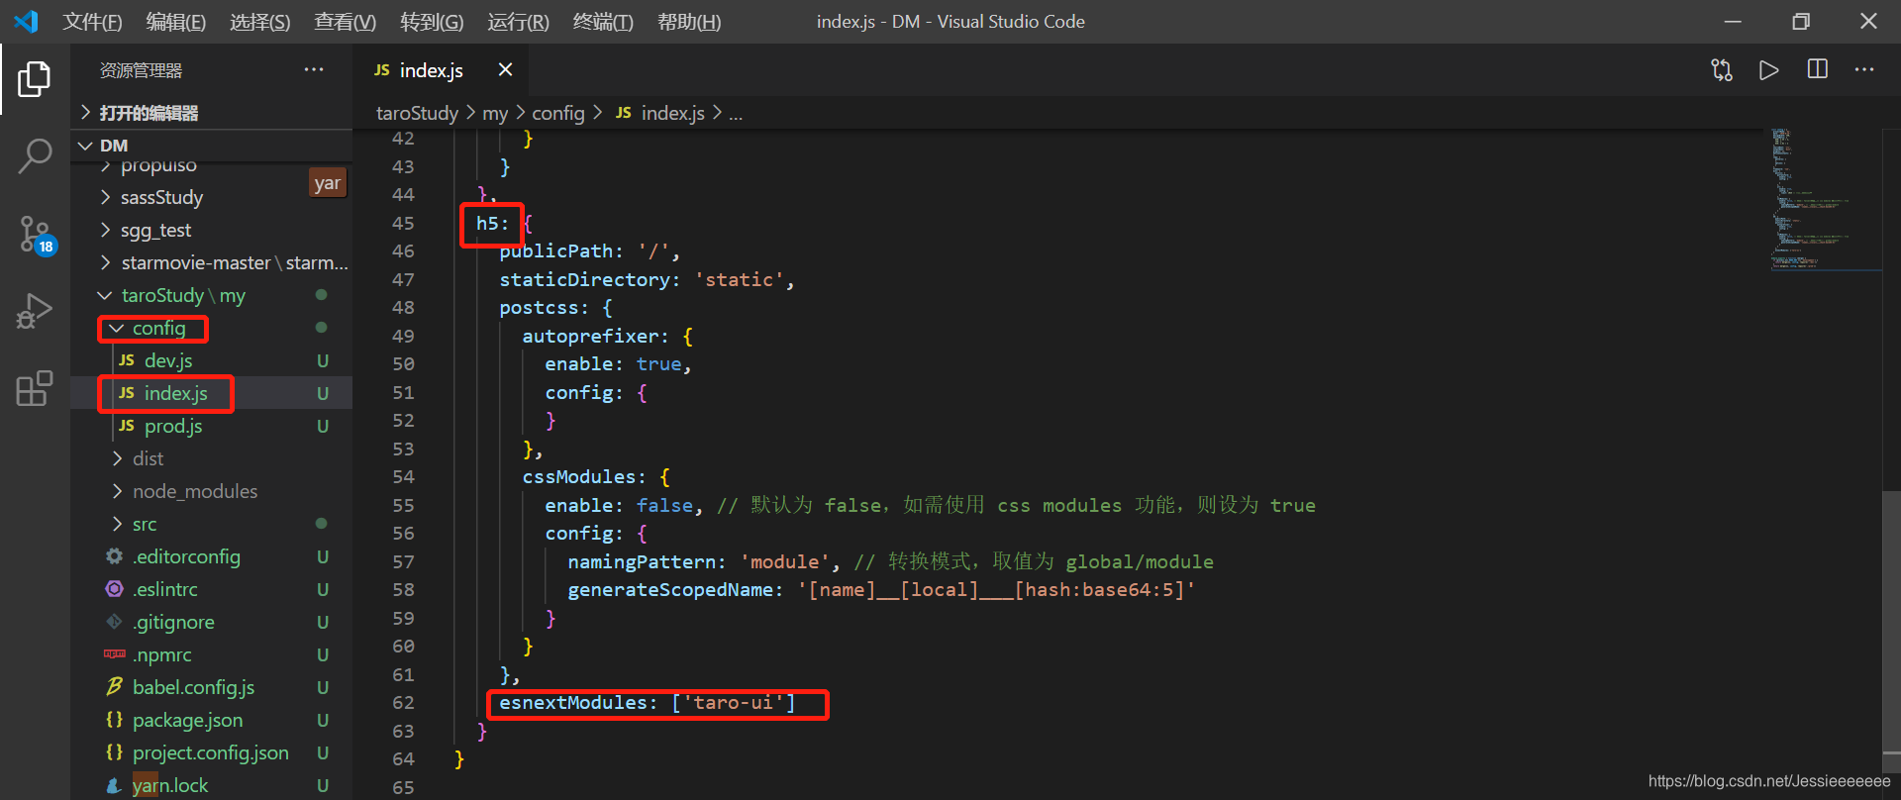Open the Search view in activity bar

click(x=35, y=156)
